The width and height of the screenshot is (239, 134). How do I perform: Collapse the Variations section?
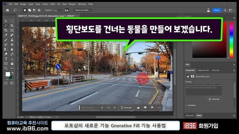point(186,105)
